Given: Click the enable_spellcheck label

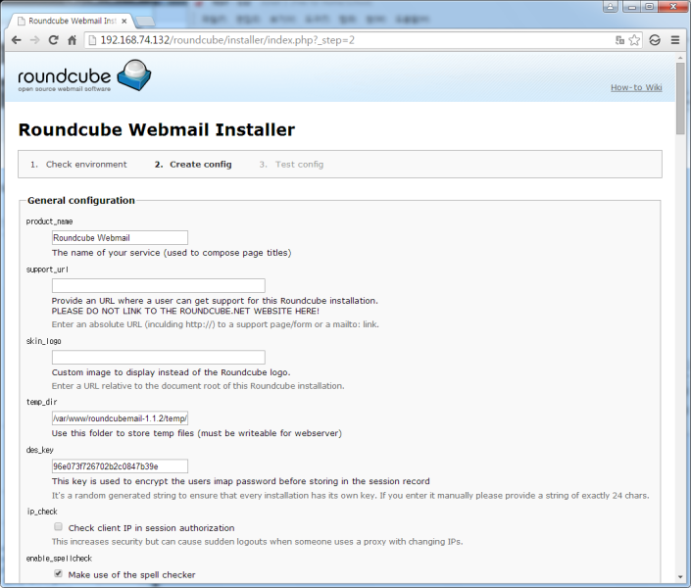Looking at the screenshot, I should [x=59, y=558].
